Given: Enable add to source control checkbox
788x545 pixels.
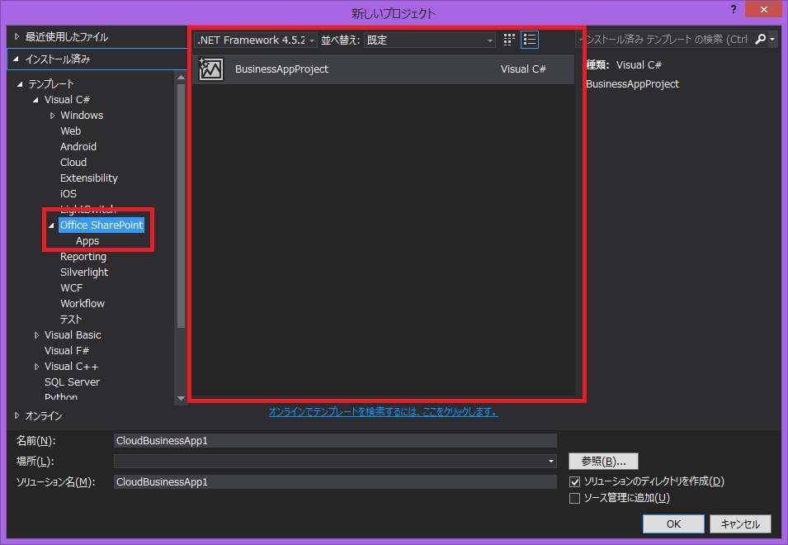Looking at the screenshot, I should (575, 498).
